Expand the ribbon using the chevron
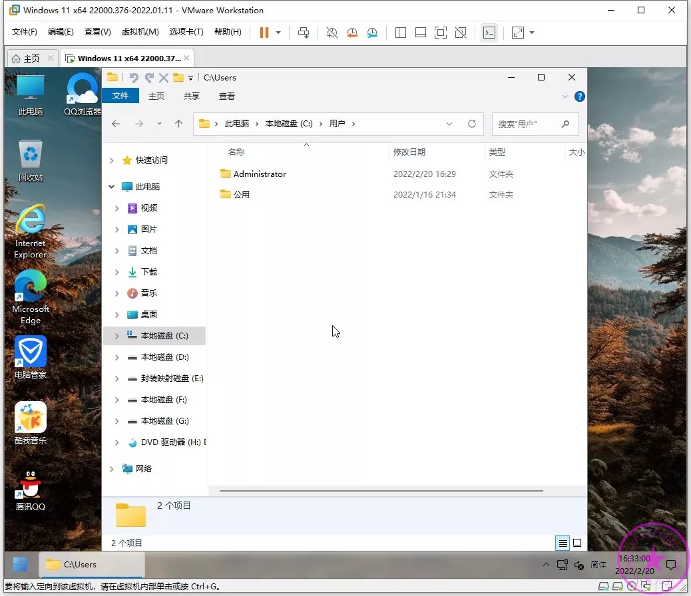 565,96
